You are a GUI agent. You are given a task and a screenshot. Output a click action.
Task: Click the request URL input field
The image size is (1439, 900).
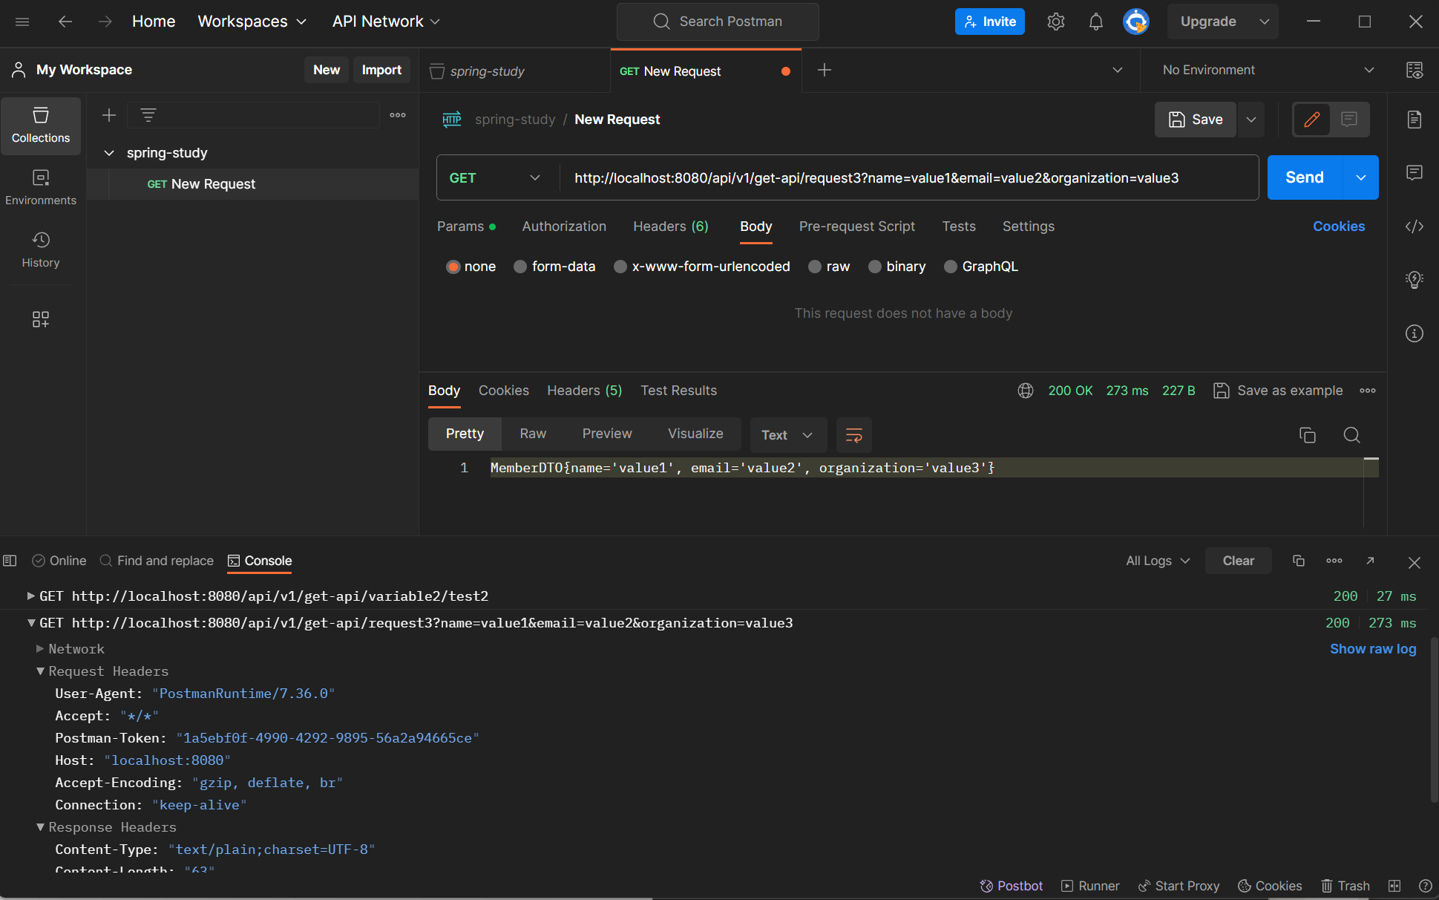coord(876,177)
